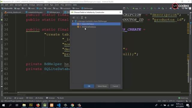The height and width of the screenshot is (108, 192).
Task: Open the TODO tool window
Action: coord(29,98)
